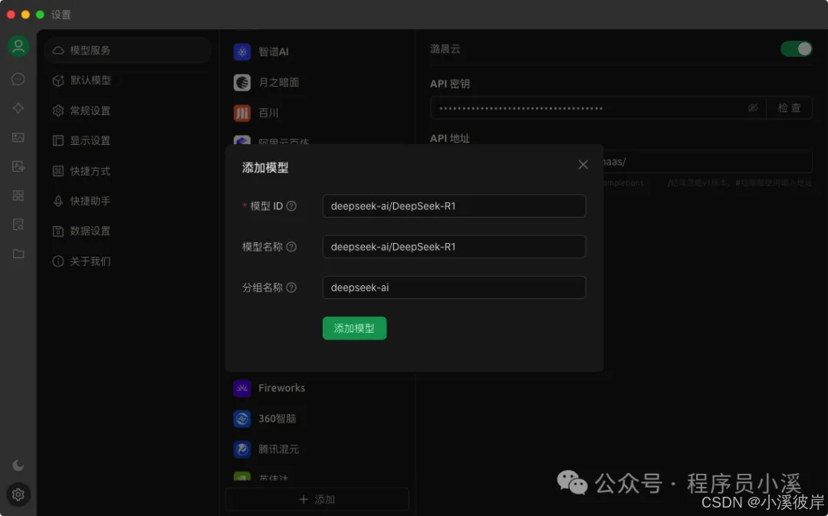The height and width of the screenshot is (516, 828).
Task: Open 快捷助手 settings section
Action: (128, 201)
